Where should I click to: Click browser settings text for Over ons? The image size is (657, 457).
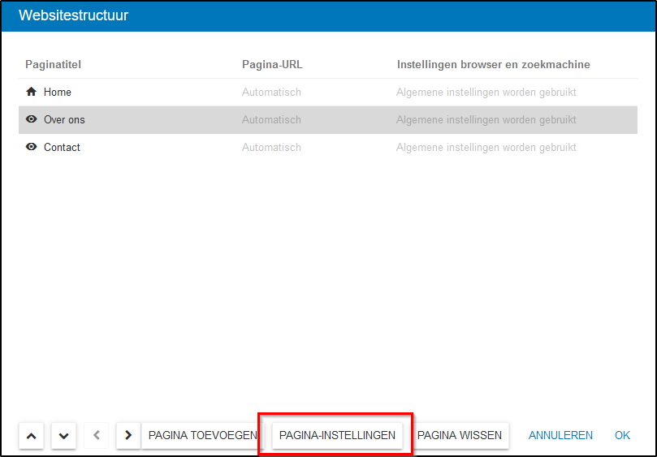[x=486, y=120]
